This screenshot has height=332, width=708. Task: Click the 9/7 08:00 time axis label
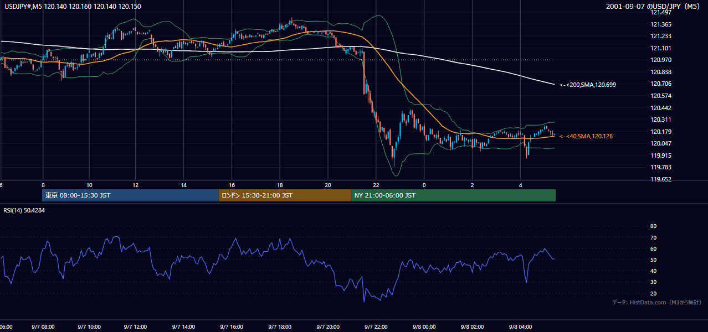tap(43, 327)
